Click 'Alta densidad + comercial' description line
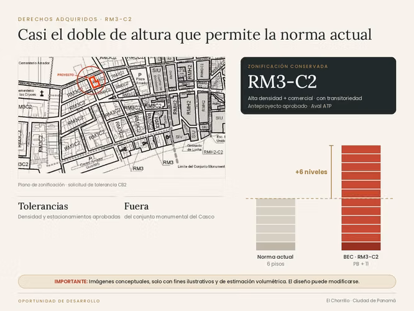 [305, 98]
